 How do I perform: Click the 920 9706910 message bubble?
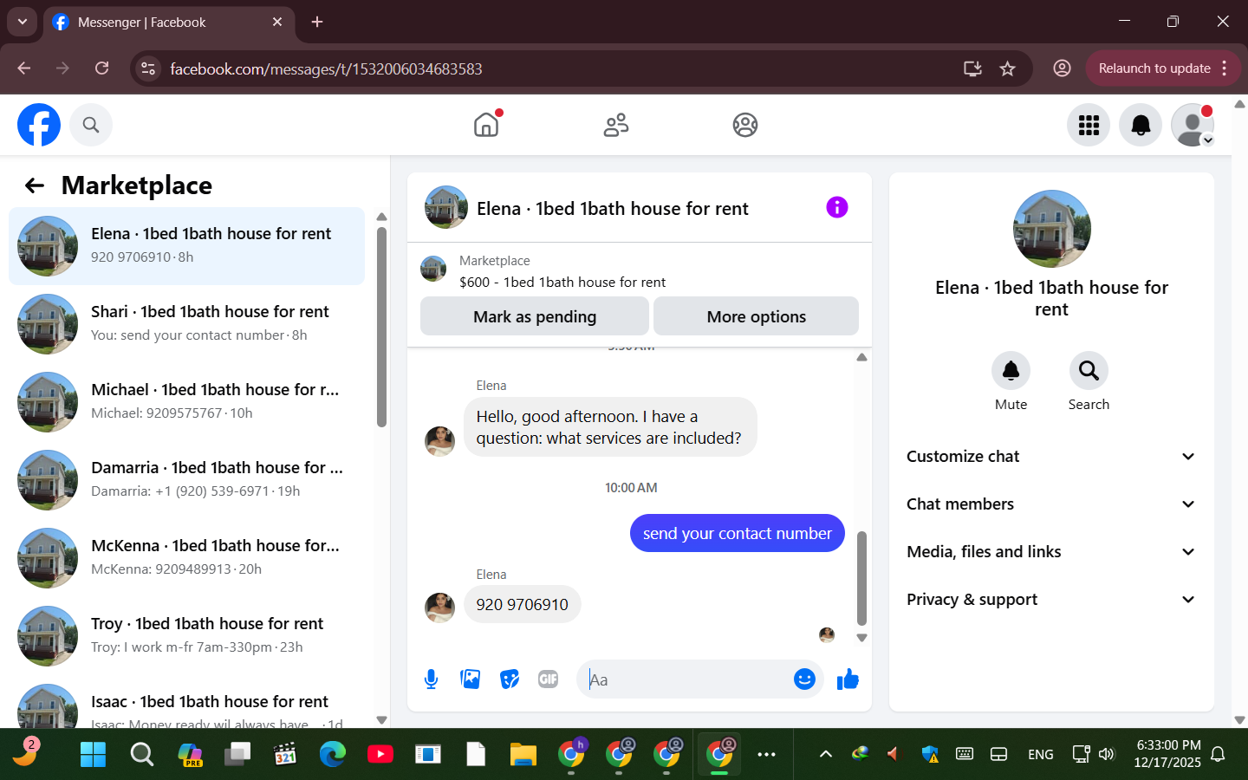523,604
